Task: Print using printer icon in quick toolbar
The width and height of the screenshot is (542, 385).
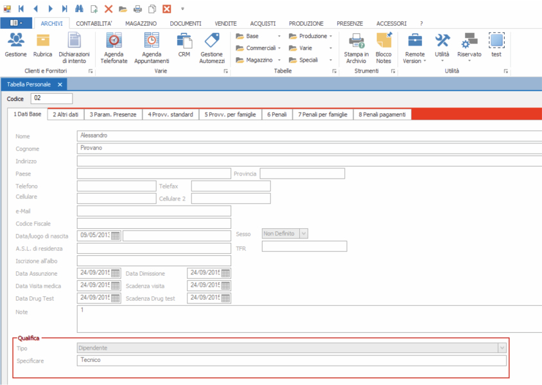Action: tap(137, 8)
